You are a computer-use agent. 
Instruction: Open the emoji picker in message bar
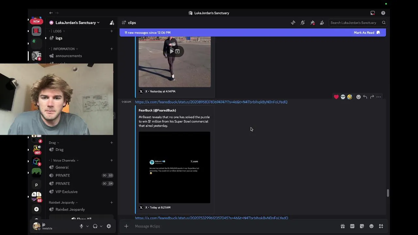coord(371,226)
